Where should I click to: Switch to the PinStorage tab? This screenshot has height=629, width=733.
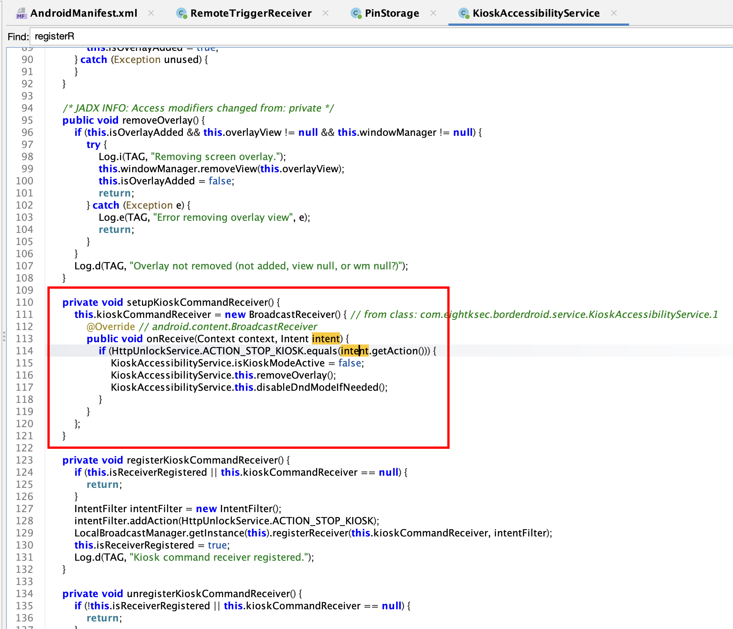392,13
